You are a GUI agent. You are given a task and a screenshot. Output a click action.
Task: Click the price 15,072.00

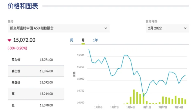[24, 40]
